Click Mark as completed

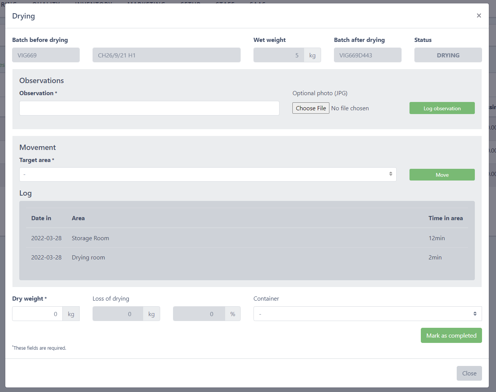(x=451, y=335)
